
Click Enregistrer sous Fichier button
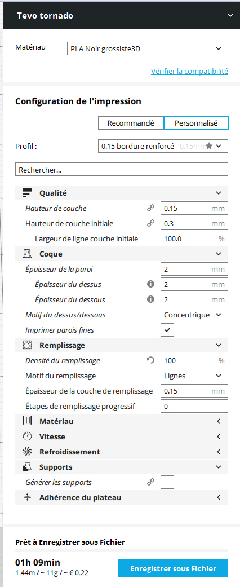click(173, 568)
